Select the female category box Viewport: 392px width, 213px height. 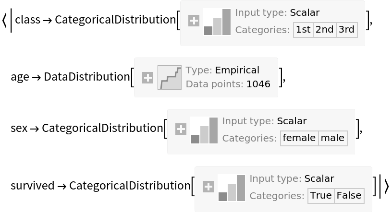(299, 138)
